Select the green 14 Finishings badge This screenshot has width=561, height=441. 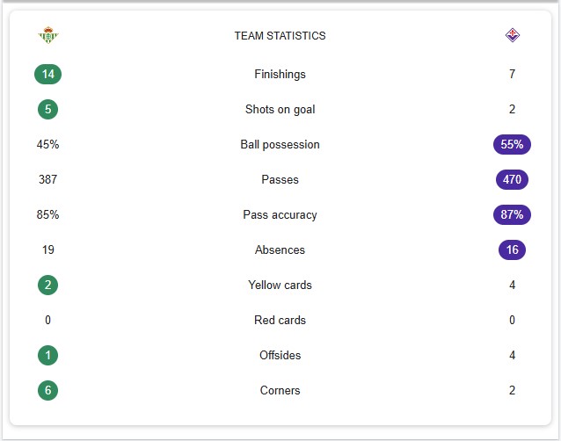[48, 75]
